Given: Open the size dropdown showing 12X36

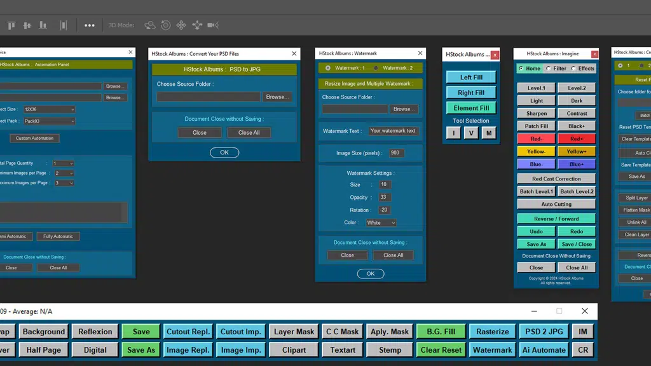Looking at the screenshot, I should (x=49, y=109).
